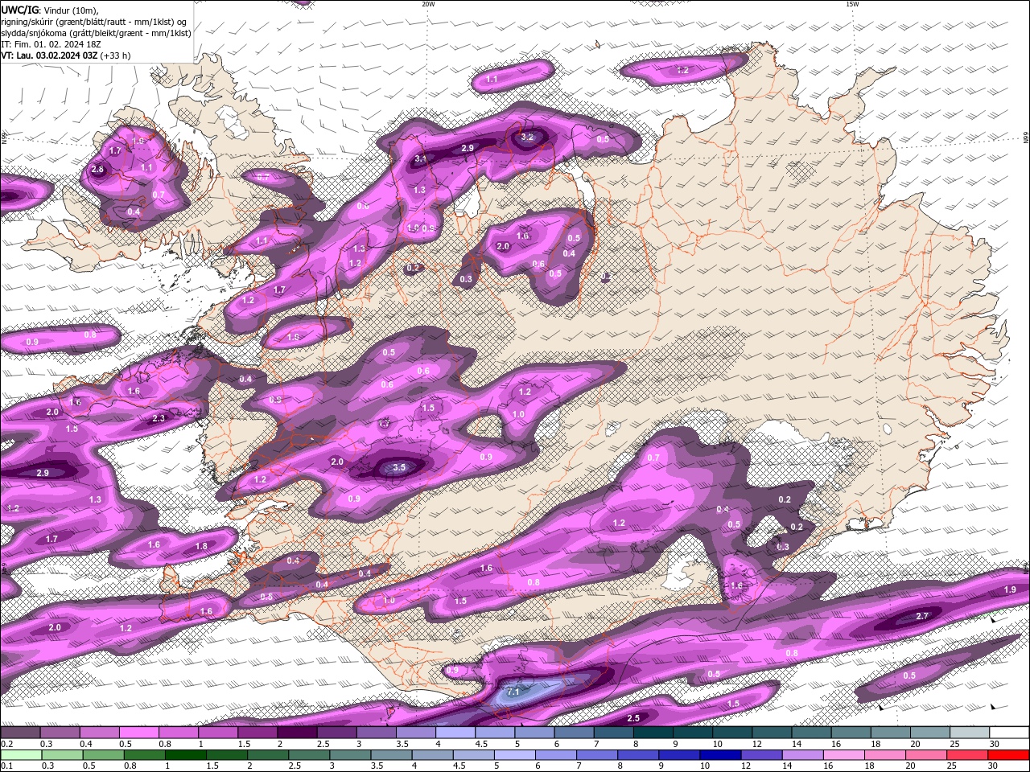
Task: Click the 2.5 value drawn on the map
Action: 633,718
